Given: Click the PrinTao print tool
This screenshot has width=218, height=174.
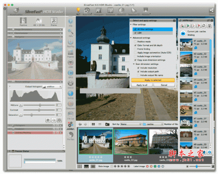Looking at the screenshot, I should tap(71, 135).
